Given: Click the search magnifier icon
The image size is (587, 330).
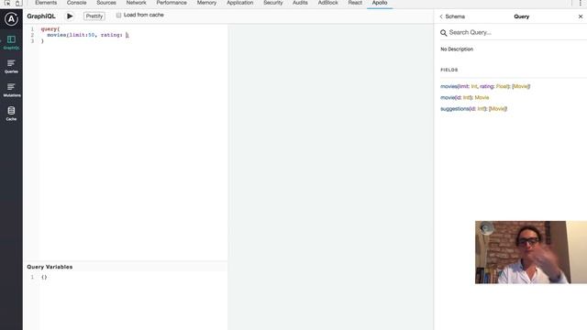Looking at the screenshot, I should (444, 33).
